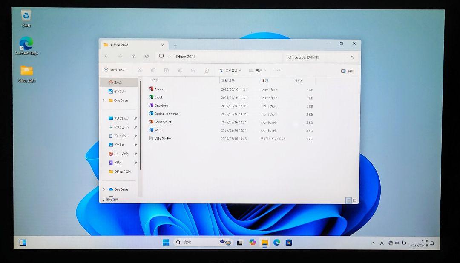Click the Office 2024 address bar path
The width and height of the screenshot is (460, 263).
[186, 57]
